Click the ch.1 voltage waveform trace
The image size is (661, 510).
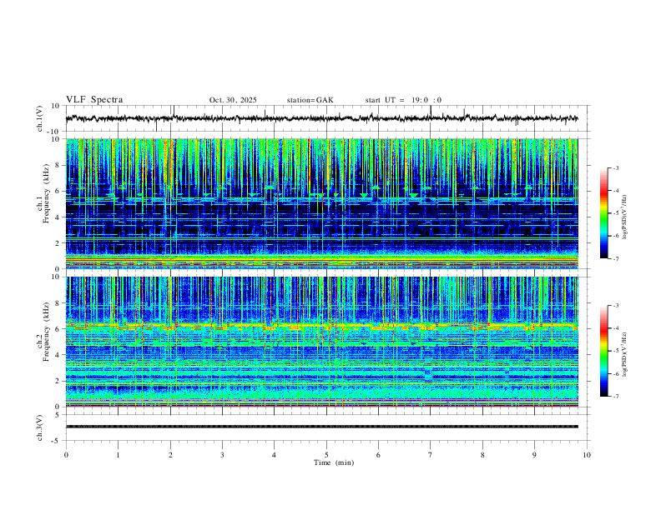(321, 118)
